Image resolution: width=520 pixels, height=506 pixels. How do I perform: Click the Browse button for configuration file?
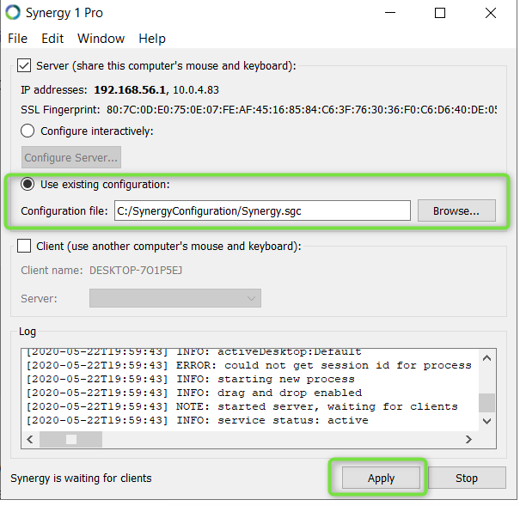456,210
